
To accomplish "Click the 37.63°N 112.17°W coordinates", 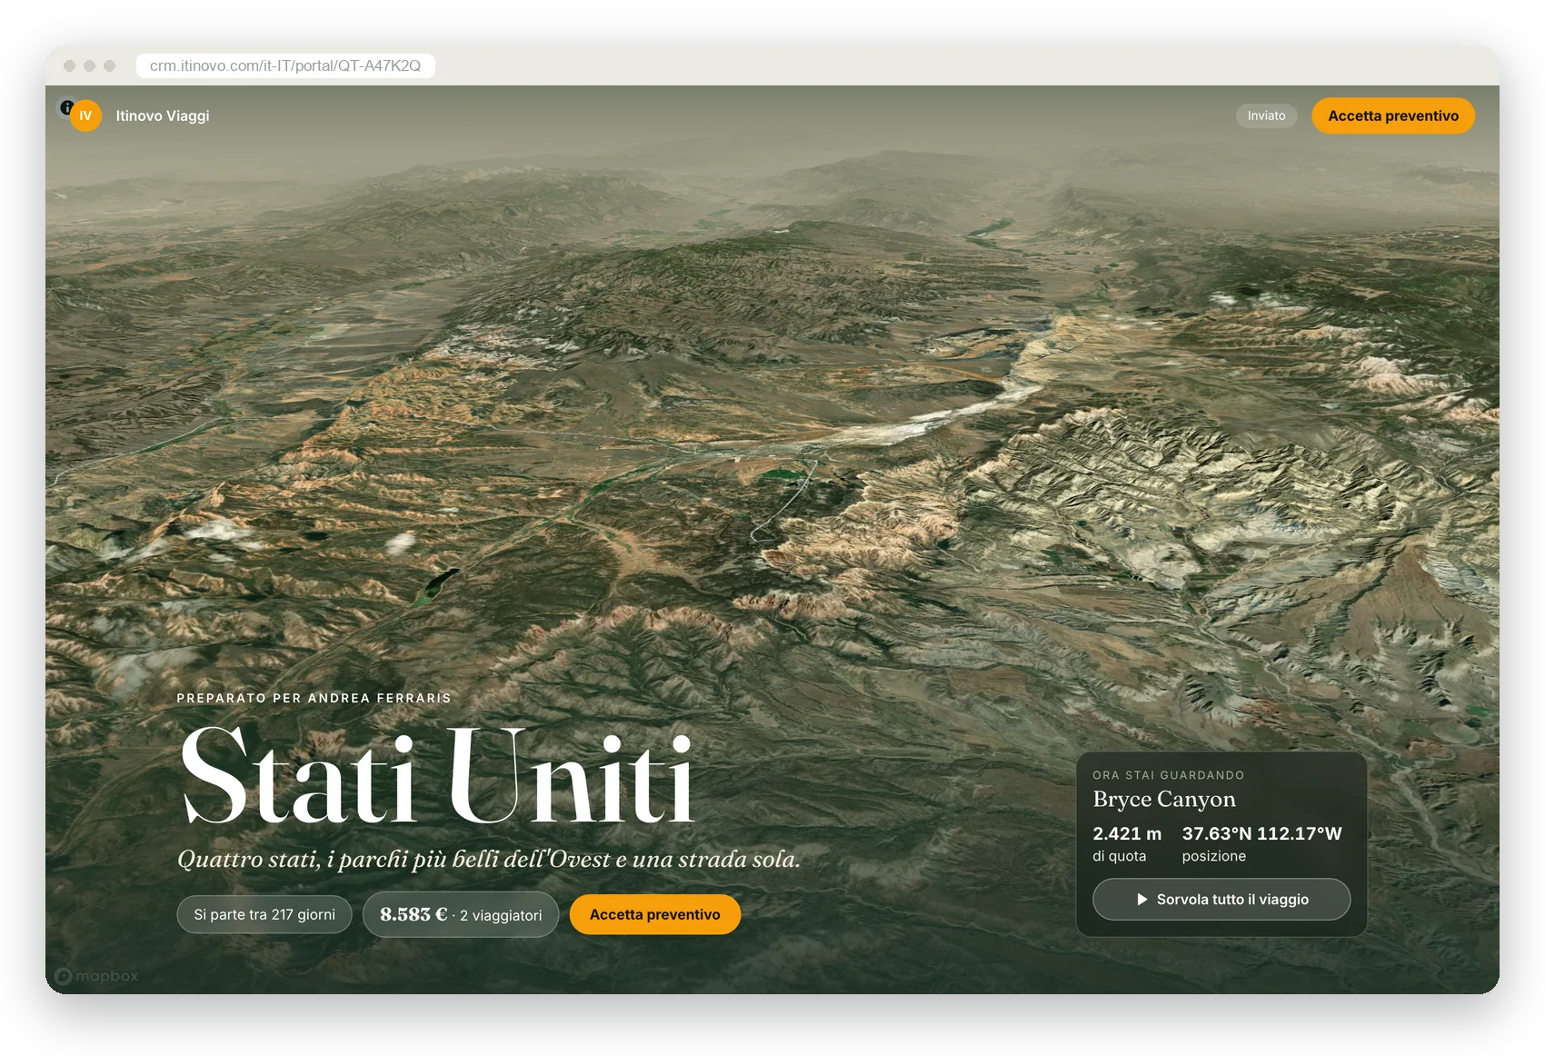I will [x=1261, y=833].
